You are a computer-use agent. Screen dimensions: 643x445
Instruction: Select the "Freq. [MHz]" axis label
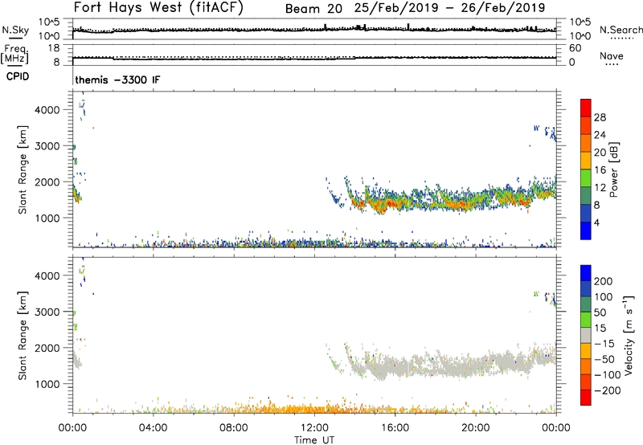[x=14, y=54]
